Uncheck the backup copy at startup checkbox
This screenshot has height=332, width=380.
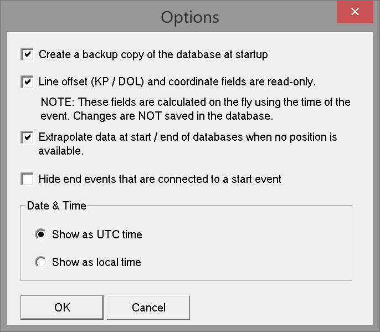pos(27,54)
